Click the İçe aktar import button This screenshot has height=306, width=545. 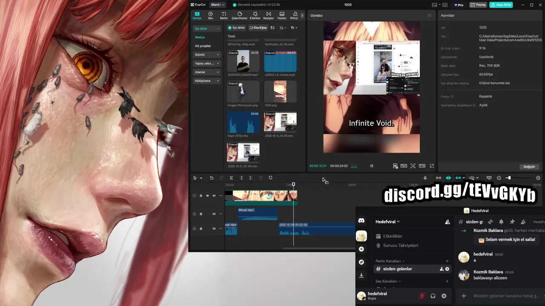click(237, 28)
